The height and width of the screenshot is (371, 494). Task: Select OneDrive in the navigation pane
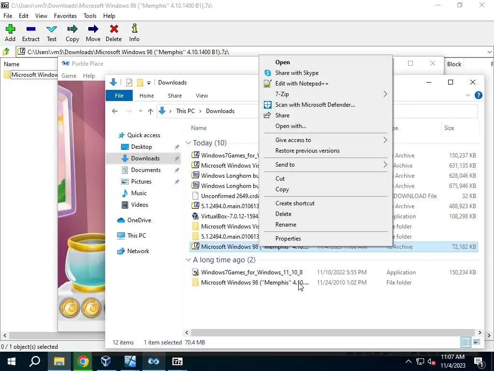coord(139,220)
